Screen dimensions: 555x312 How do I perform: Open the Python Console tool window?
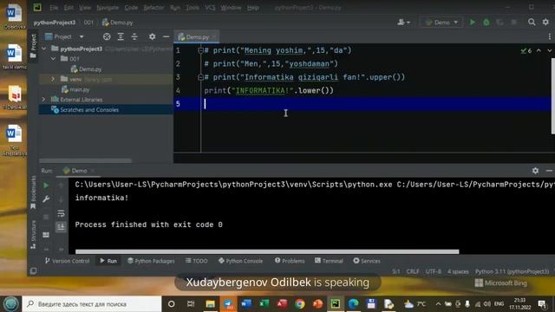241,261
